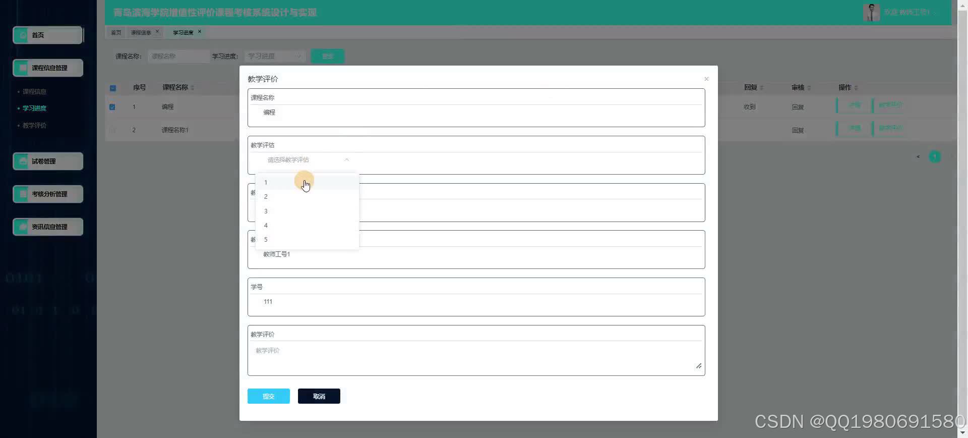Click the 课程名称 field showing 编程
Viewport: 968px width, 438px height.
click(476, 113)
